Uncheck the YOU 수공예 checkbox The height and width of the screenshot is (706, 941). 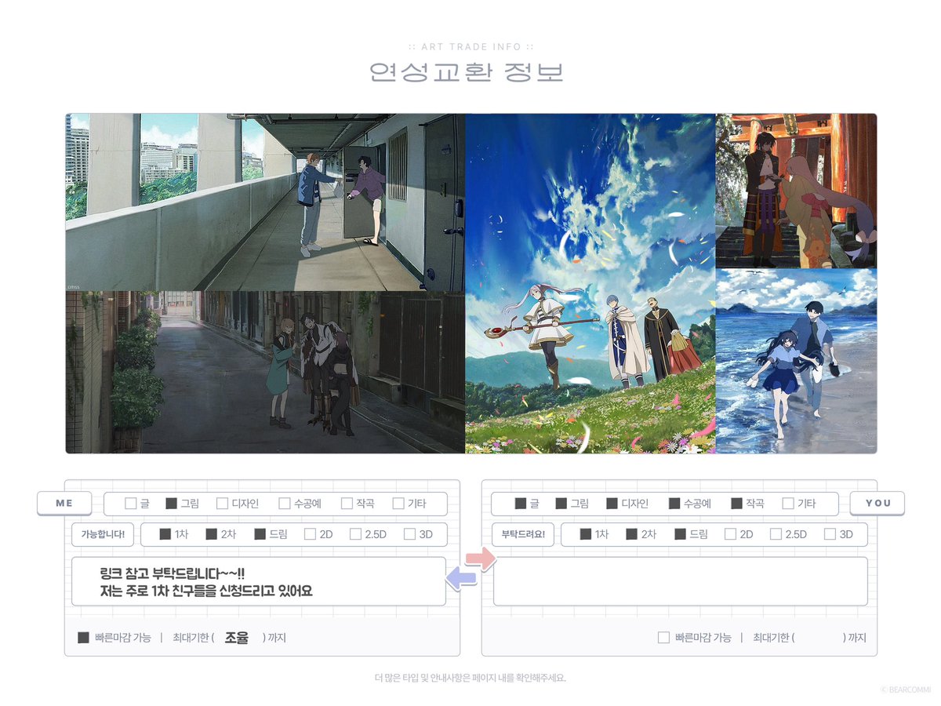pos(674,504)
